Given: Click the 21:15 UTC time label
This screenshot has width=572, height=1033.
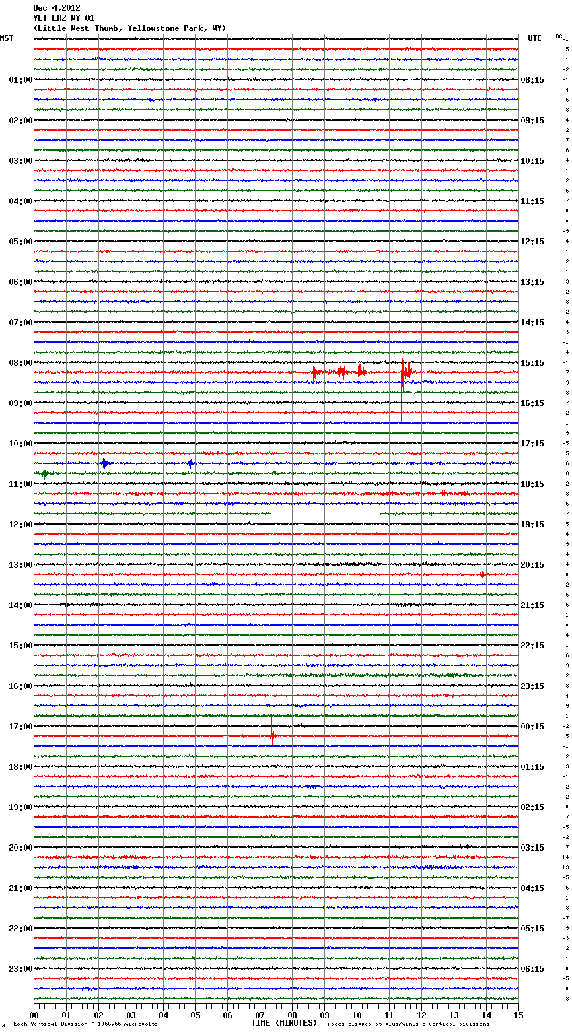Looking at the screenshot, I should pos(532,605).
